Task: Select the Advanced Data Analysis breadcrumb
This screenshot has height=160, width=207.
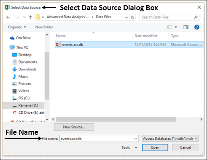Action: pyautogui.click(x=67, y=17)
